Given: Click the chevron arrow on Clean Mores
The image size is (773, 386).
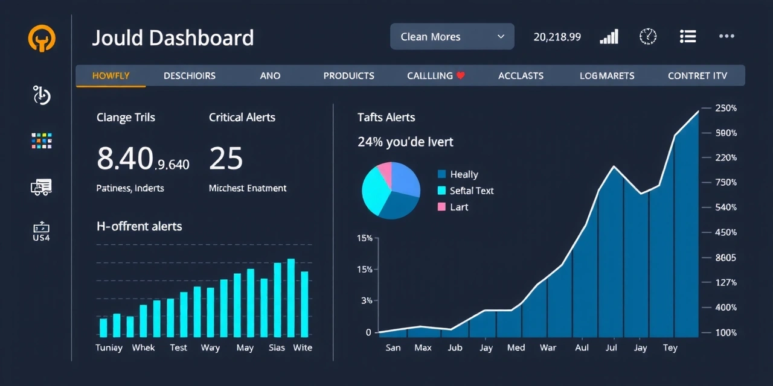Looking at the screenshot, I should coord(501,37).
